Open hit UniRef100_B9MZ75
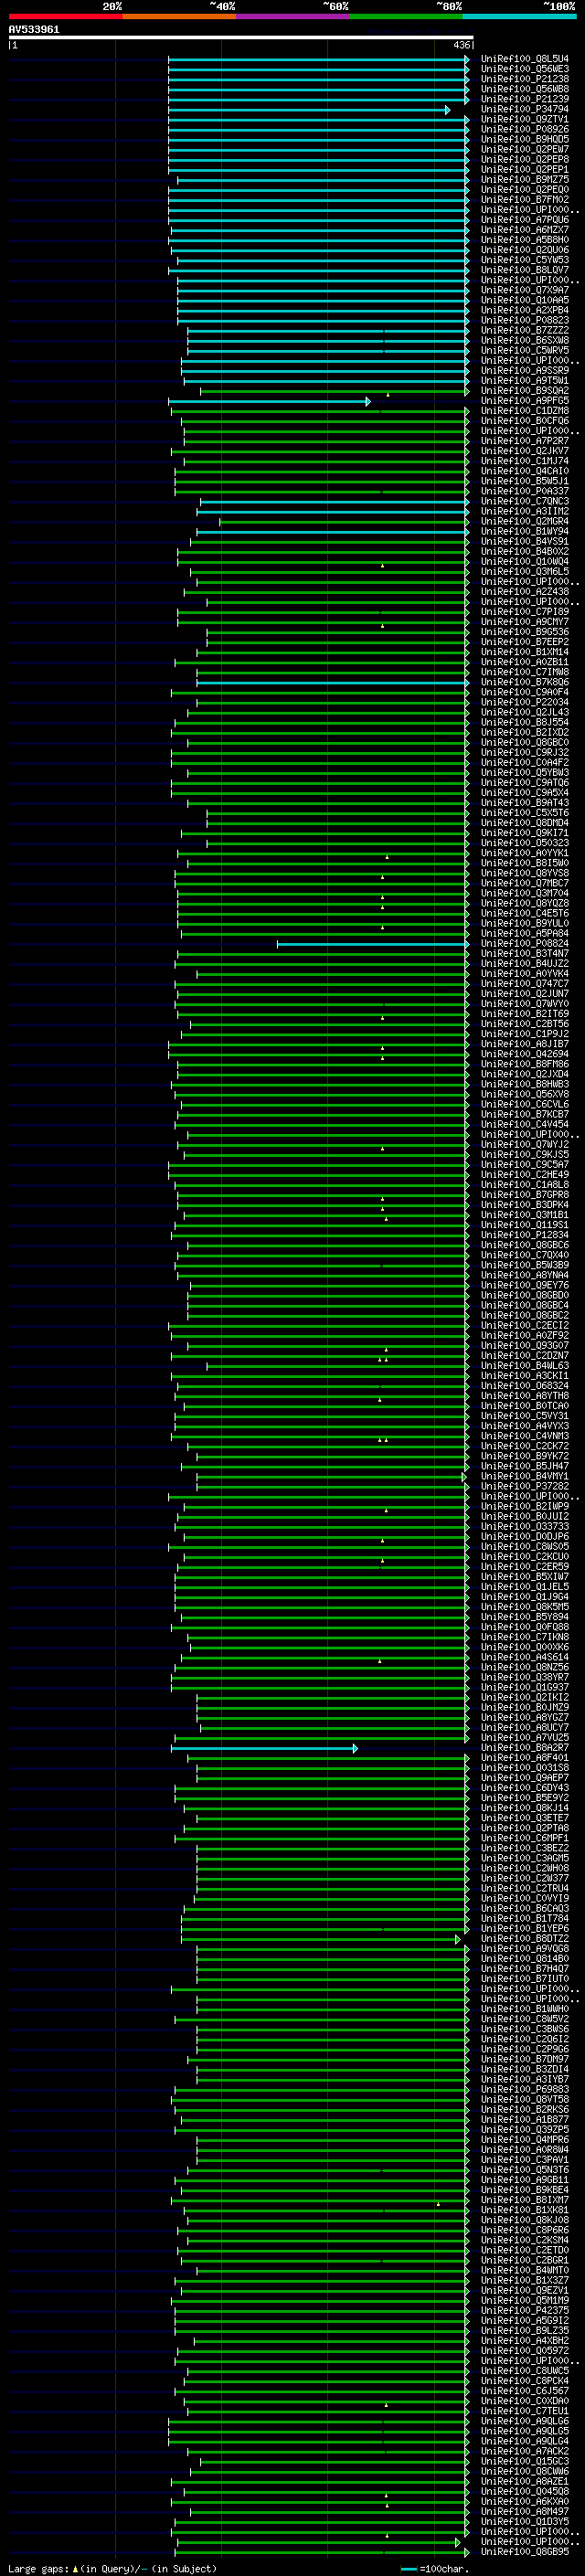This screenshot has height=2576, width=585. coord(524,179)
